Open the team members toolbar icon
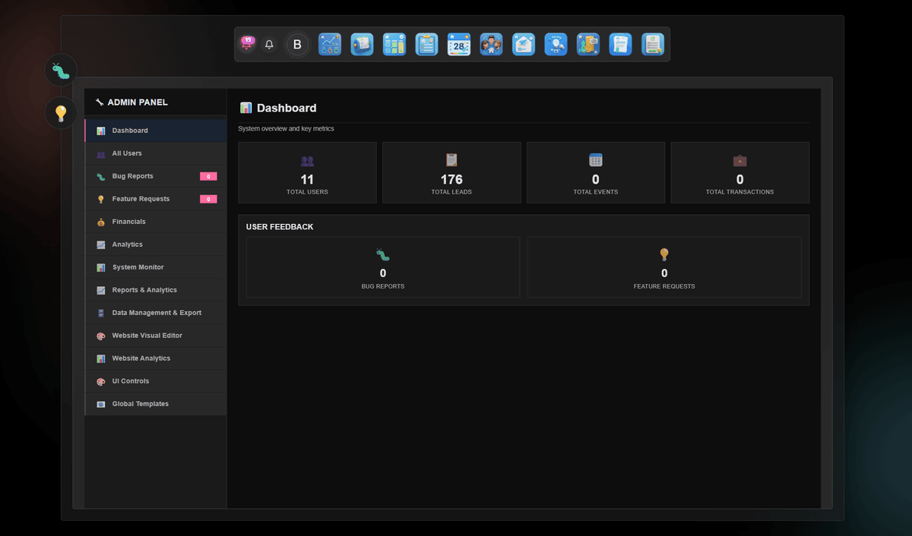Image resolution: width=912 pixels, height=536 pixels. pyautogui.click(x=492, y=44)
